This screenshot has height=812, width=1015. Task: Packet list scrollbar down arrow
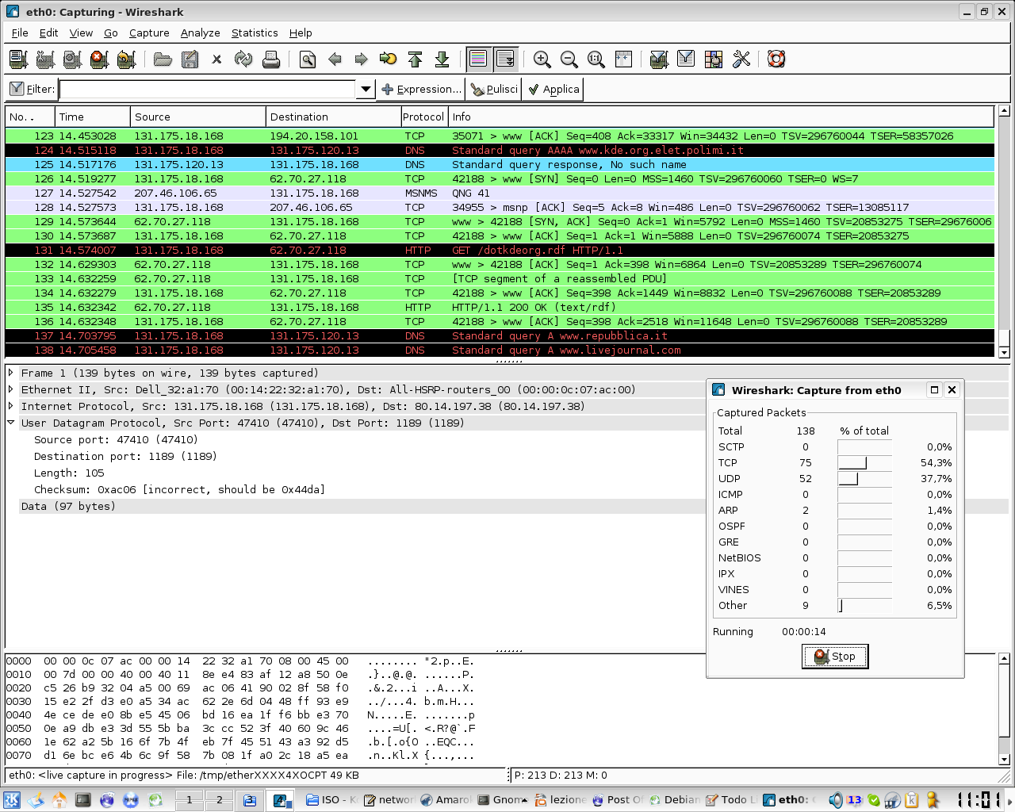[1004, 352]
